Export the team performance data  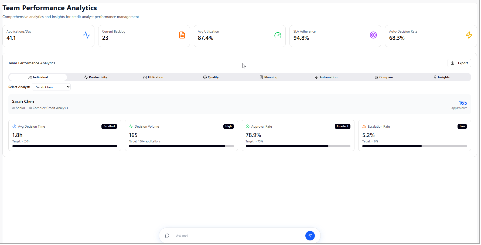[x=459, y=63]
